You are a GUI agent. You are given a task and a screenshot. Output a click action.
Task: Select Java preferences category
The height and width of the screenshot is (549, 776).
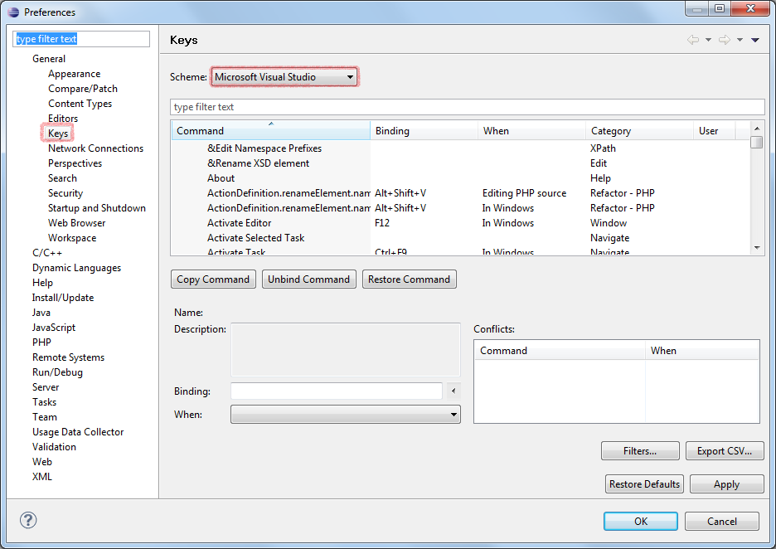pos(41,313)
